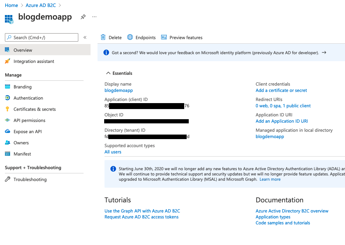Click the Troubleshooting wrench icon
Image resolution: width=345 pixels, height=245 pixels.
pos(7,179)
